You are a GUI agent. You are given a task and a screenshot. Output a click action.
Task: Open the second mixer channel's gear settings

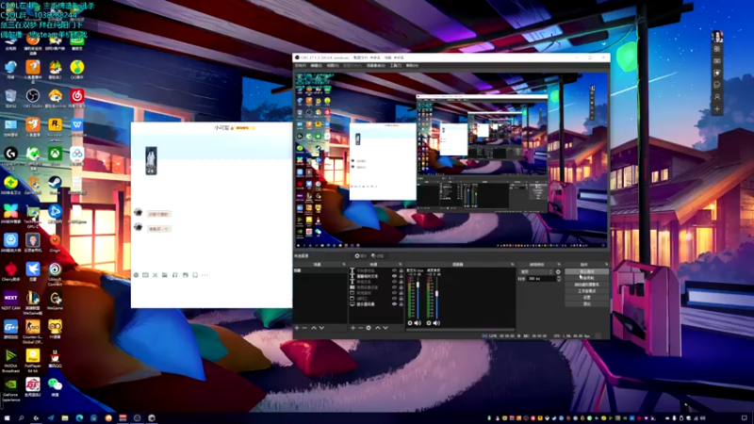[429, 323]
